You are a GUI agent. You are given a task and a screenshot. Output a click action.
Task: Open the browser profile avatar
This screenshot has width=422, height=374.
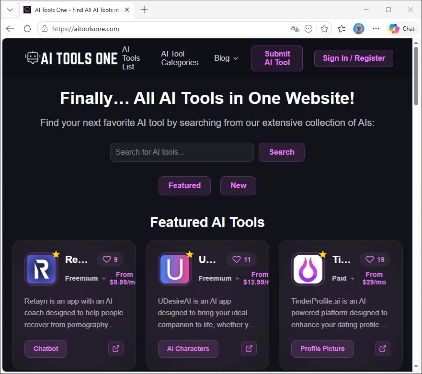(359, 29)
